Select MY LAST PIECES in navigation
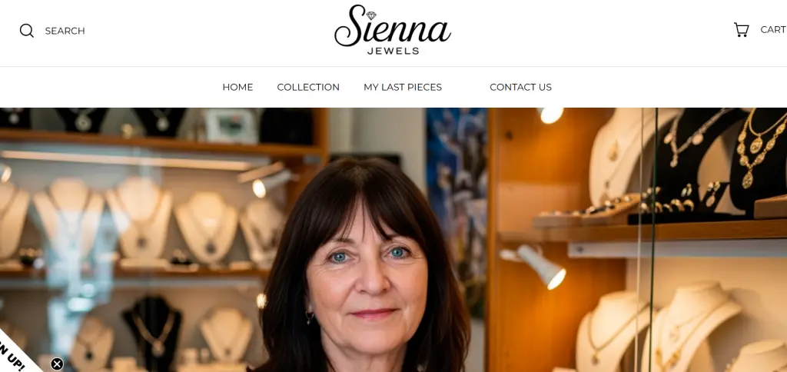 (403, 88)
